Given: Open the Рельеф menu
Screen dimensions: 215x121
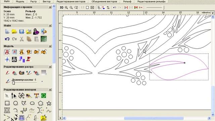Looking at the screenshot, I should point(127,1).
